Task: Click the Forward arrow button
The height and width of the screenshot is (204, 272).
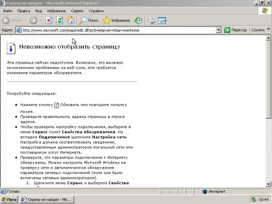Action: tap(33, 20)
